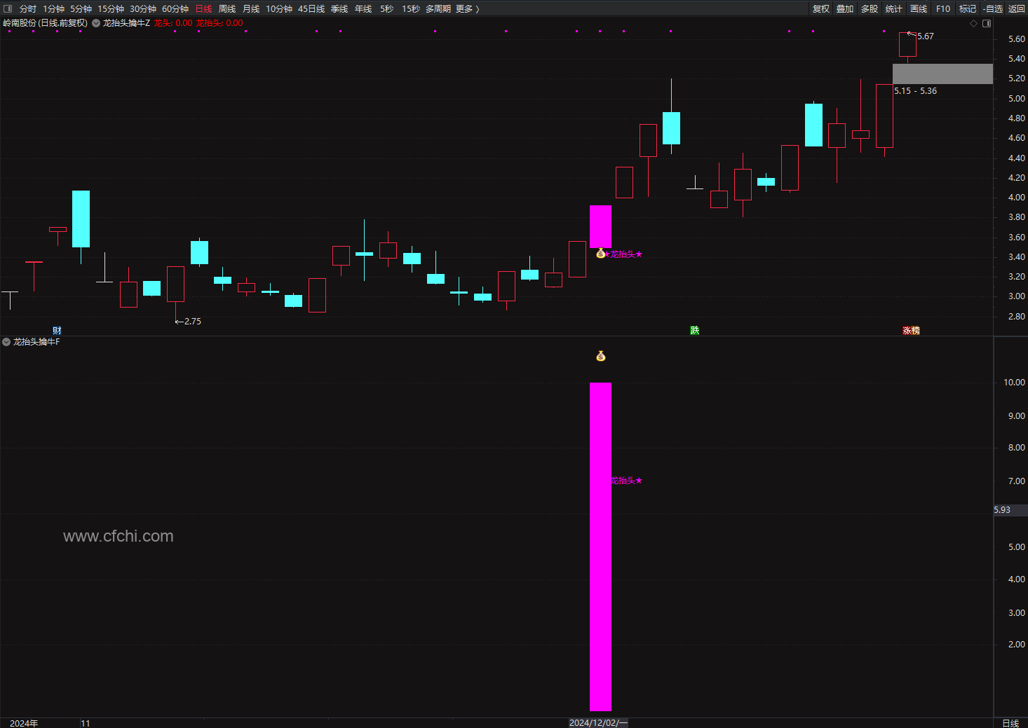Click the 岭南股份 (日线.前复权) chart title
Viewport: 1028px width, 728px height.
click(46, 23)
